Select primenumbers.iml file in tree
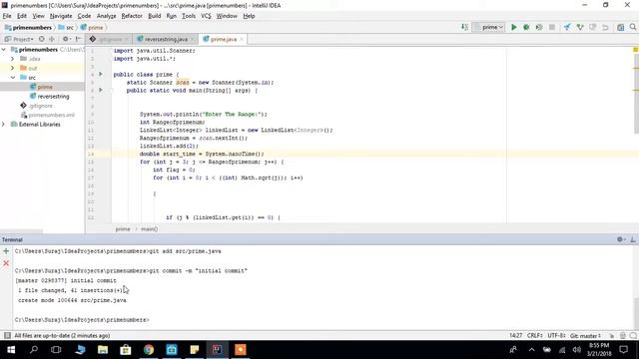This screenshot has width=639, height=359. tap(51, 115)
